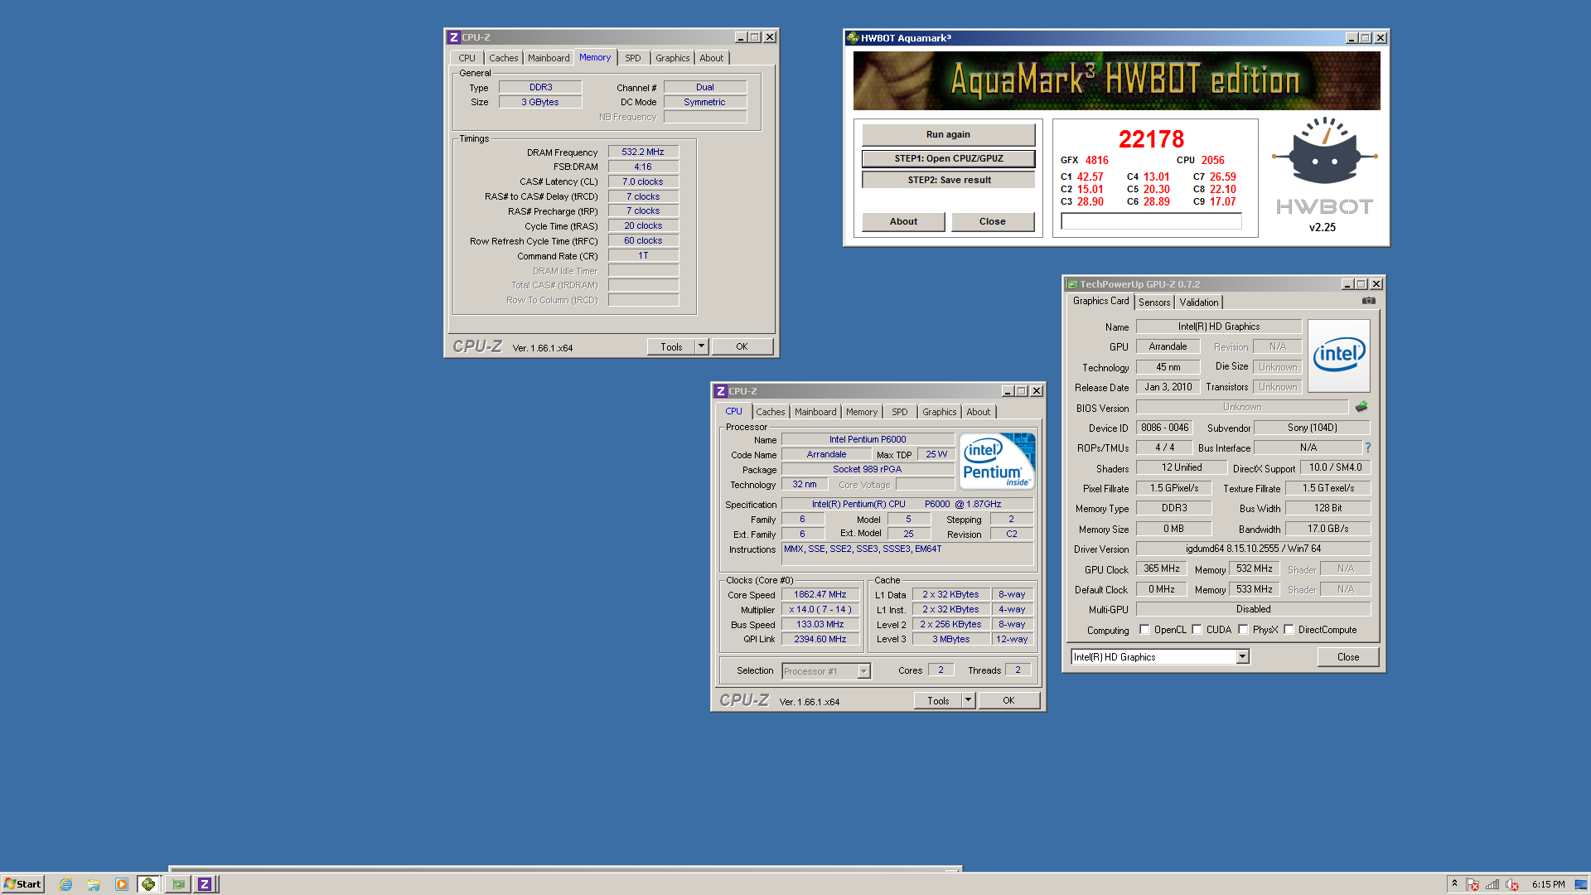The width and height of the screenshot is (1591, 895).
Task: Switch to HWBOT Aquamark taskbar button
Action: pos(148,884)
